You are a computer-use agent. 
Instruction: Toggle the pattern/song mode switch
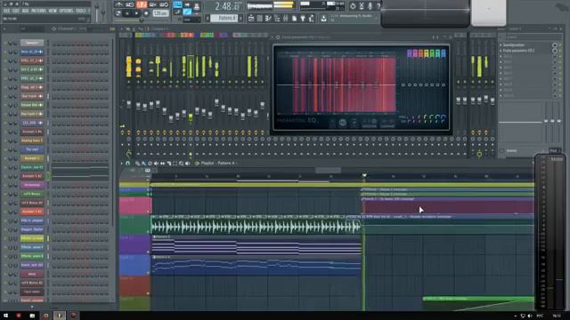click(118, 13)
